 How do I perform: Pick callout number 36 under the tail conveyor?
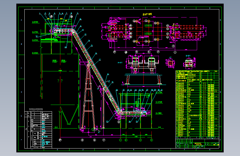pyautogui.click(x=130, y=122)
